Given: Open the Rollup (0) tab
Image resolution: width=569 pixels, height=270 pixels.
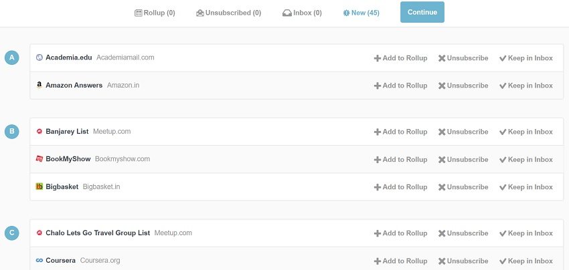Looking at the screenshot, I should (155, 13).
